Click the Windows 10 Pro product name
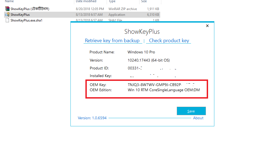This screenshot has height=150, width=269. [141, 52]
